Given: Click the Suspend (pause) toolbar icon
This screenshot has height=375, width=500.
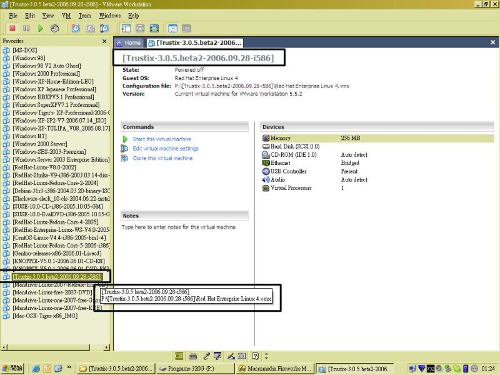Looking at the screenshot, I should pos(26,28).
